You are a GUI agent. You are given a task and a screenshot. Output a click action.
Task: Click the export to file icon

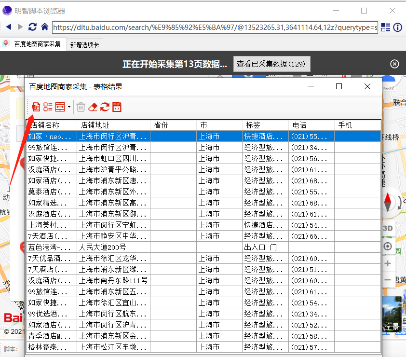coord(36,107)
